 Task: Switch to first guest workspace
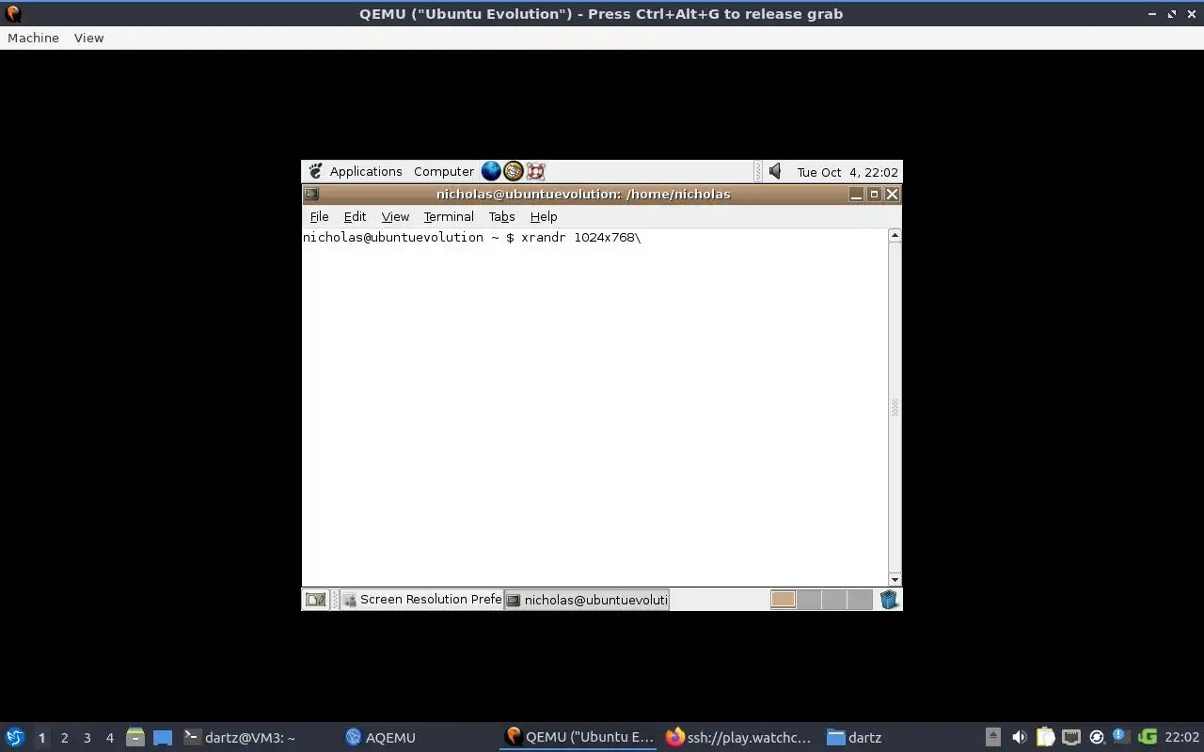[783, 600]
